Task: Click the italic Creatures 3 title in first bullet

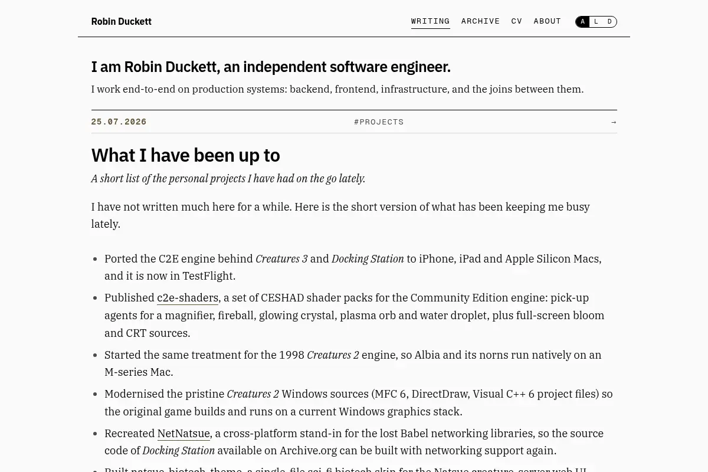Action: (281, 259)
